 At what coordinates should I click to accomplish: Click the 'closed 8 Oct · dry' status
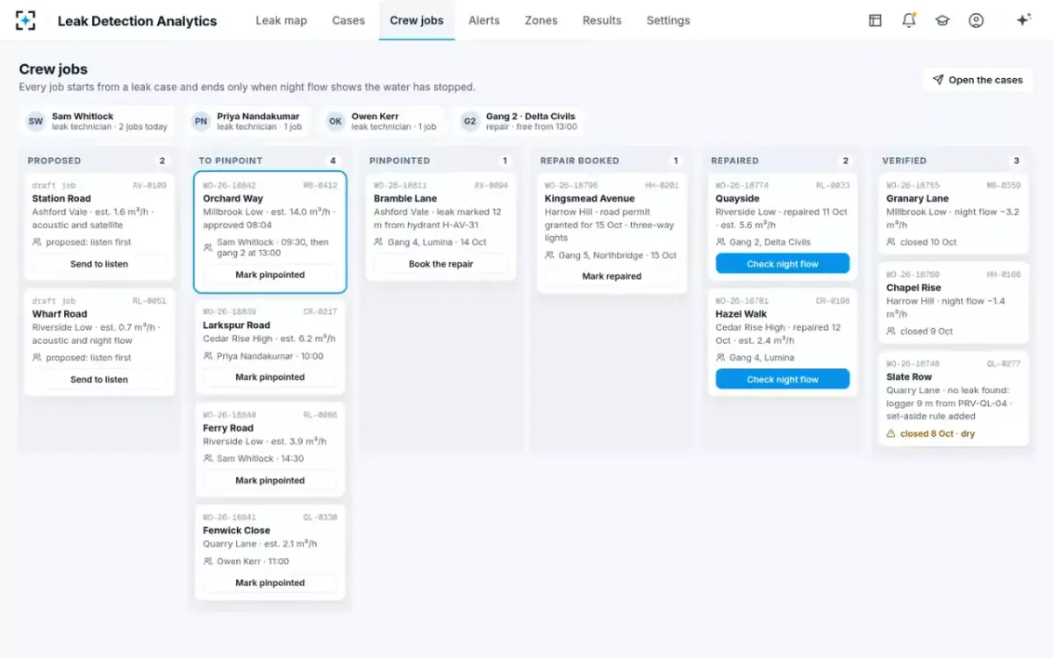pyautogui.click(x=937, y=433)
